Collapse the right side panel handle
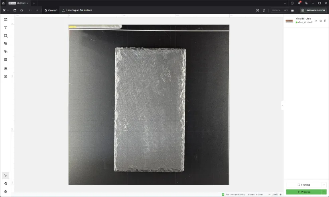 [x=282, y=105]
